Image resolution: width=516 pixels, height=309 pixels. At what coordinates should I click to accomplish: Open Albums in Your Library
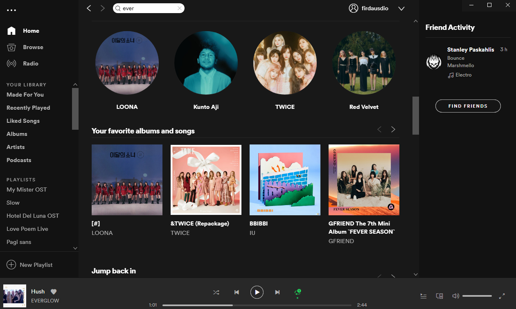click(17, 134)
